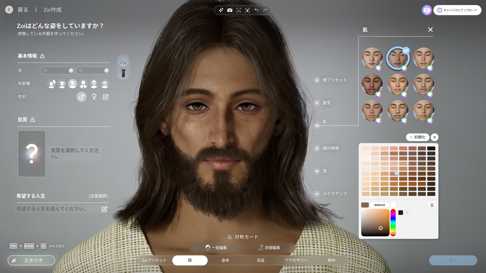Select the young adult age group icon
This screenshot has width=486, height=273.
73,84
